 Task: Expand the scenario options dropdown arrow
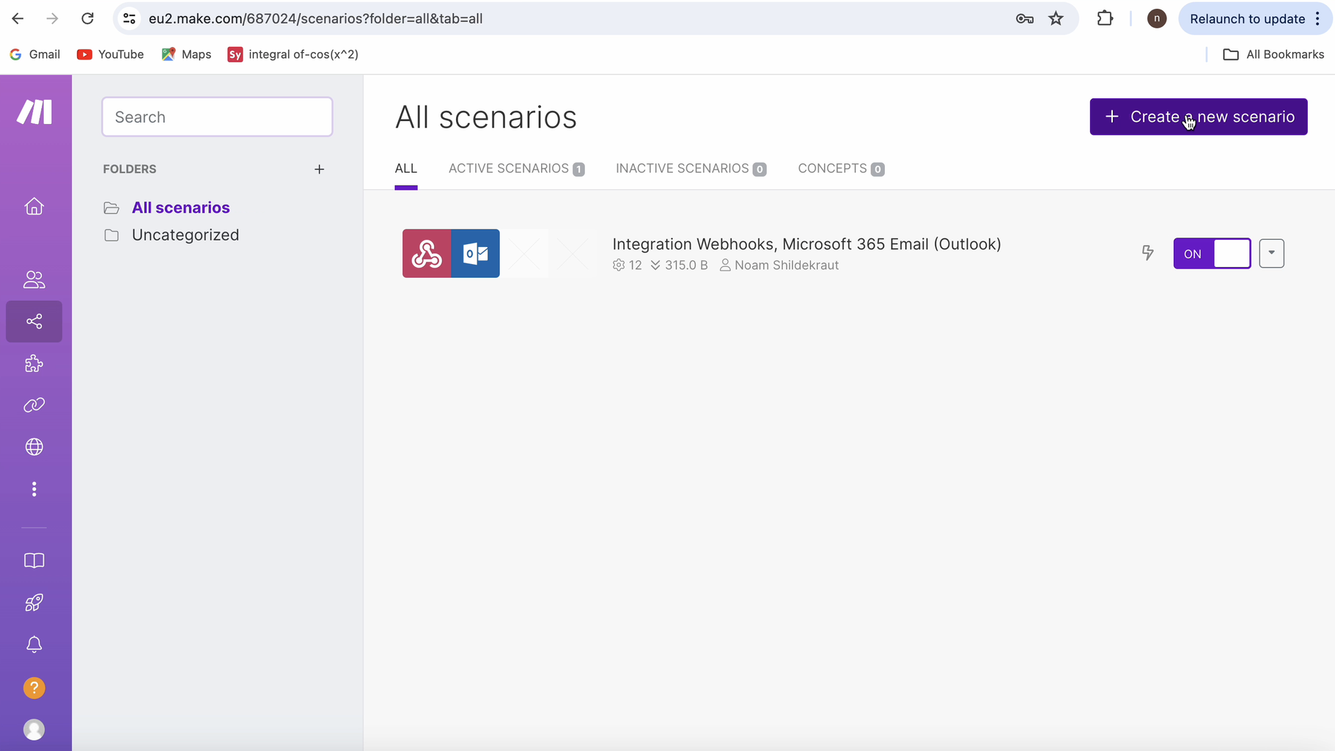(1272, 254)
